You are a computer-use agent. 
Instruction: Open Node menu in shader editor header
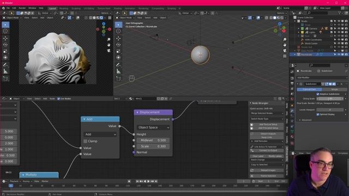(x=52, y=99)
